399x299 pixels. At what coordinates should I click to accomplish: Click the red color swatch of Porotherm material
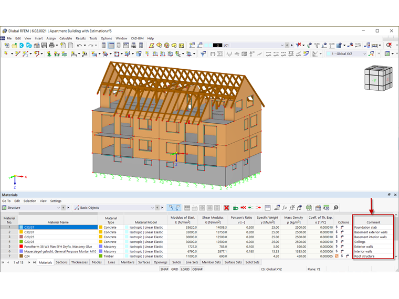click(x=21, y=247)
